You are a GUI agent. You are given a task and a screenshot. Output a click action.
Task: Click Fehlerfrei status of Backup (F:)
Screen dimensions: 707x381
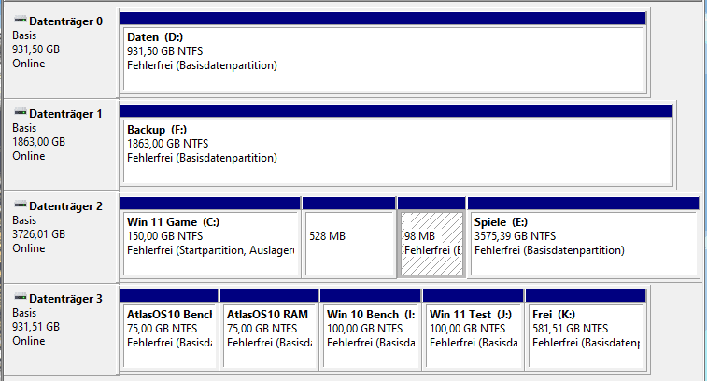click(202, 158)
